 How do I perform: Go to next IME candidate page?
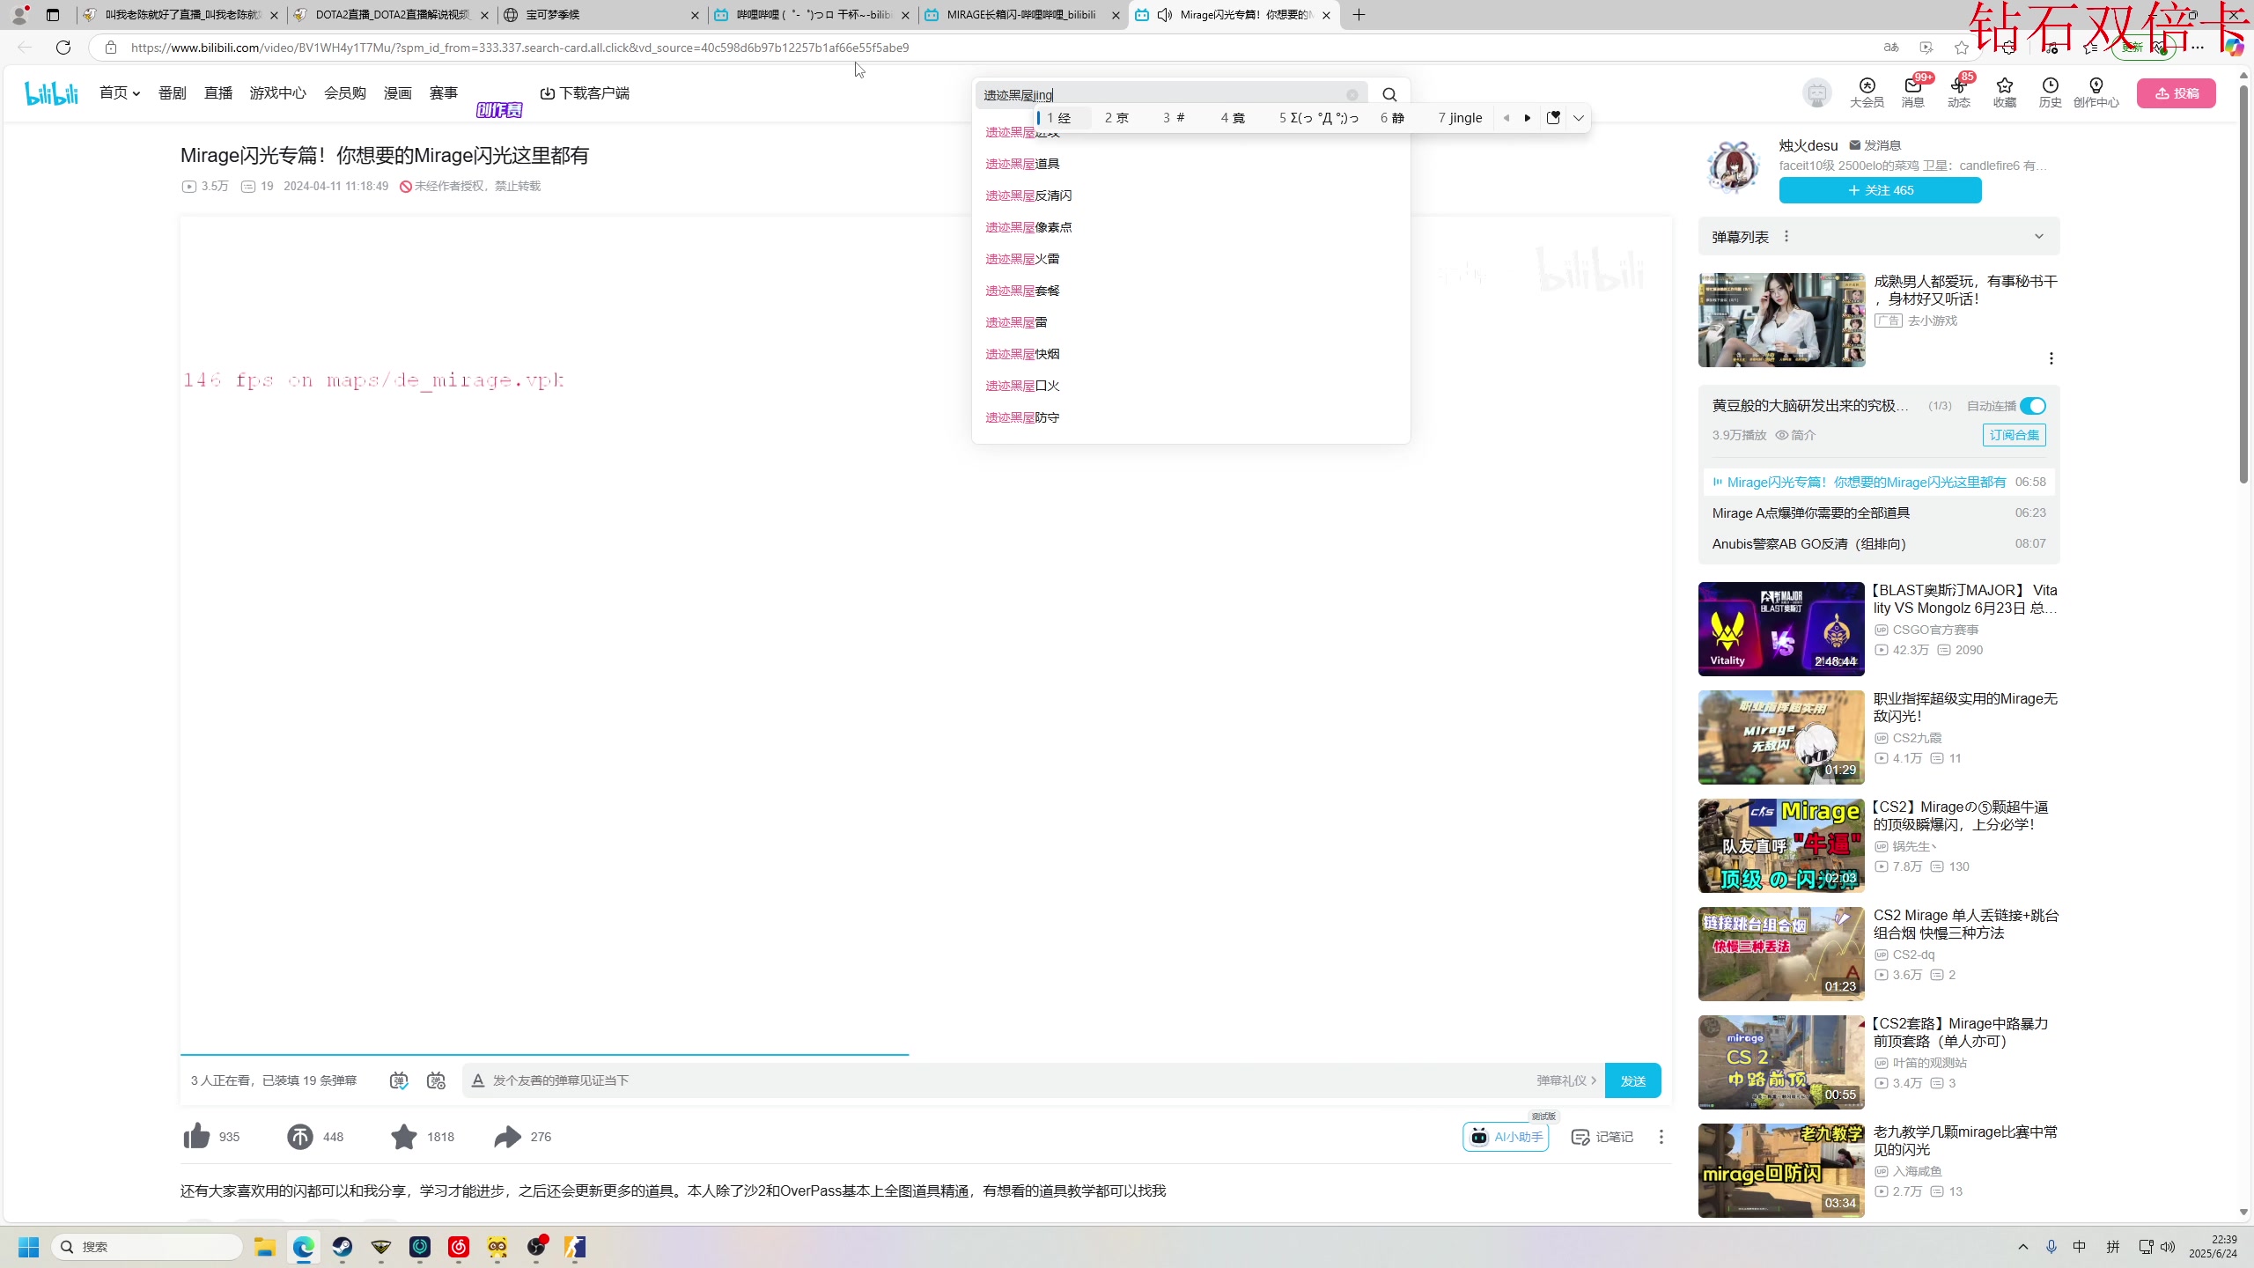click(x=1528, y=118)
